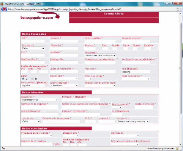Click 'www.bancopopular-e.com' text in status bar

pos(161,148)
